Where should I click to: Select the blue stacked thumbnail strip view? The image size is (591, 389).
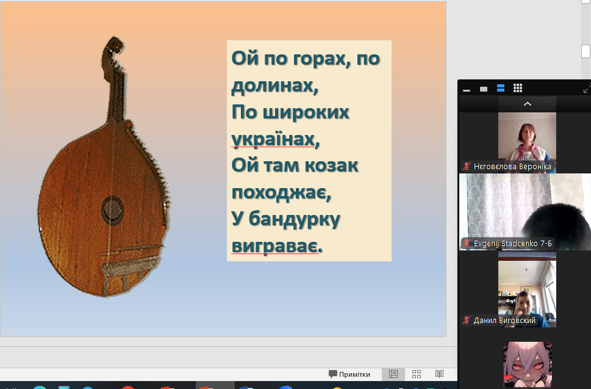click(501, 89)
